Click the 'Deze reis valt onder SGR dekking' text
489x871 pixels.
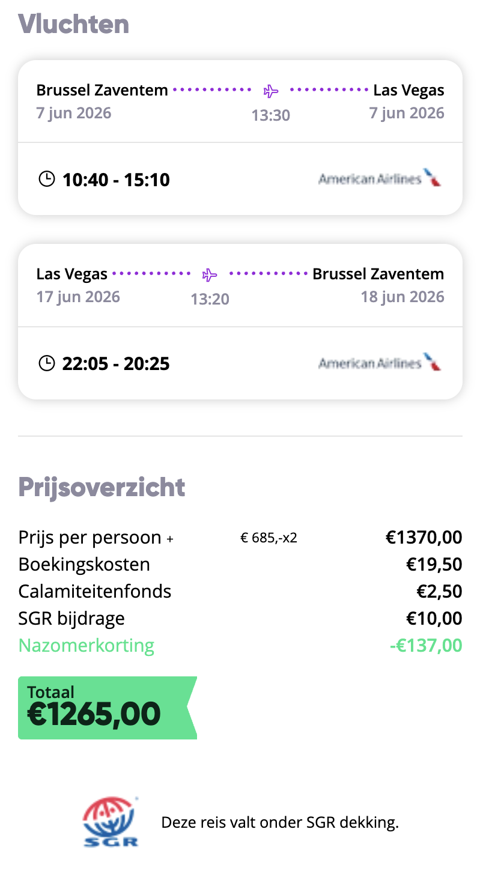280,822
